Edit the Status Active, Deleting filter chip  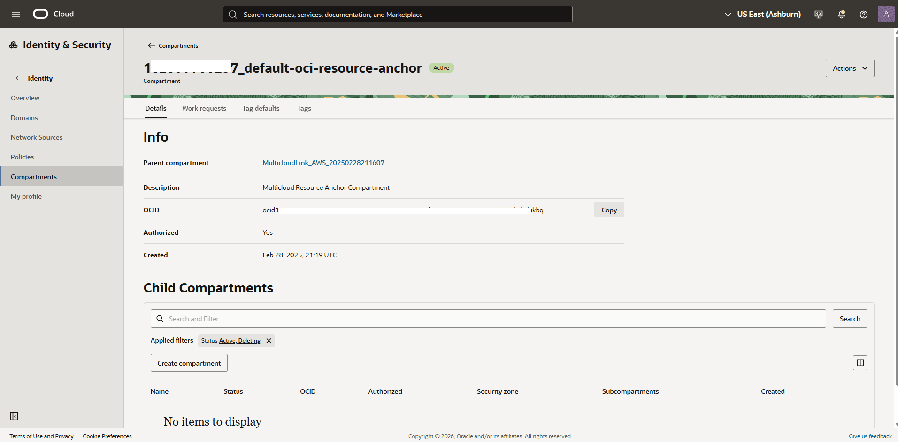239,341
